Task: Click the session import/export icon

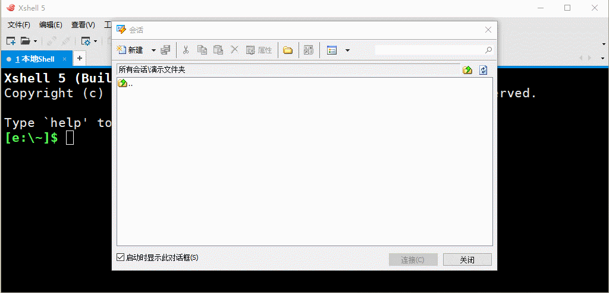Action: (x=309, y=50)
